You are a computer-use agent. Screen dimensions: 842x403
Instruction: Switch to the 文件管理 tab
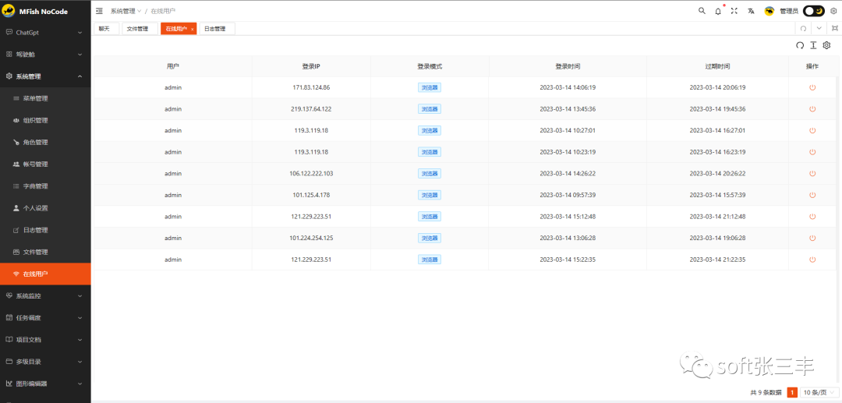pyautogui.click(x=140, y=29)
